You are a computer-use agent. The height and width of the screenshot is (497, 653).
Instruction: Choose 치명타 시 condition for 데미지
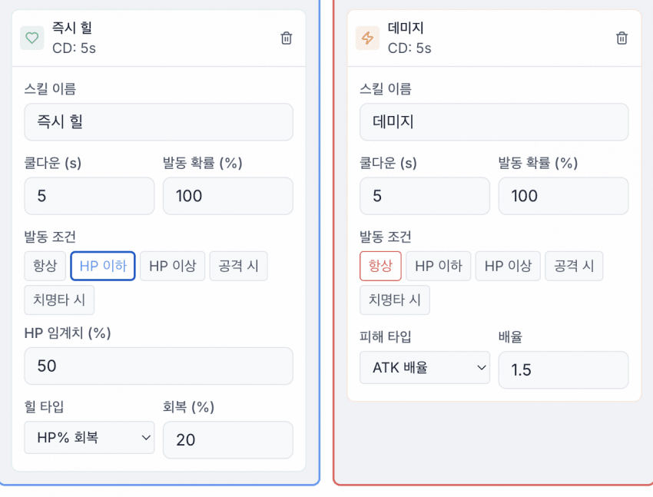[x=395, y=300]
